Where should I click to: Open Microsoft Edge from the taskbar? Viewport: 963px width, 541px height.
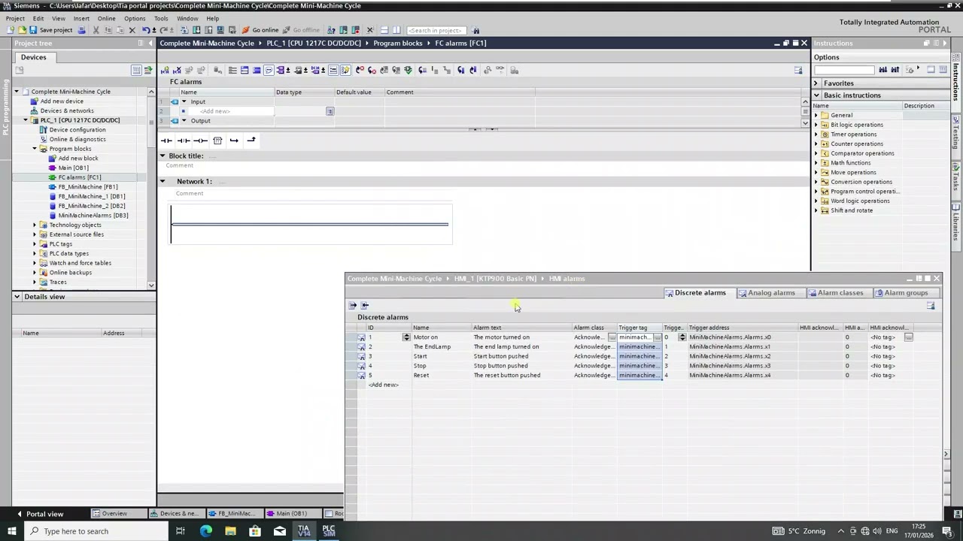coord(206,531)
